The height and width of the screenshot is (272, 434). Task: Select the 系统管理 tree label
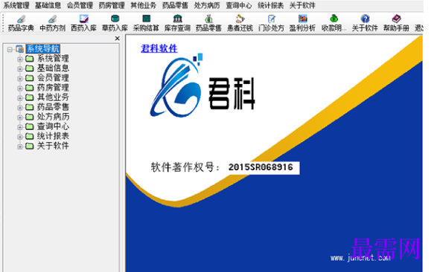(53, 59)
